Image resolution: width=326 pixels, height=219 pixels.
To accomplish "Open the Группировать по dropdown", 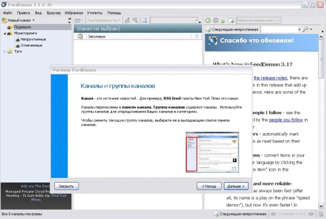I will pyautogui.click(x=104, y=21).
